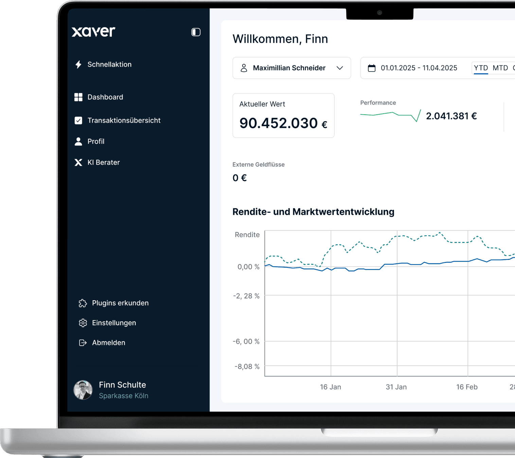515x458 pixels.
Task: Select the YTD period tab
Action: [x=481, y=68]
